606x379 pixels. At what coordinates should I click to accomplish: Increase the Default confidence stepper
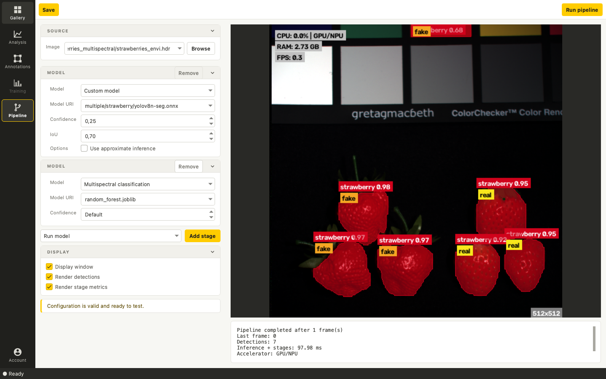(x=211, y=212)
